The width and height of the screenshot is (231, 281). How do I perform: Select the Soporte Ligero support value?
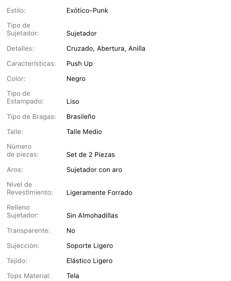[90, 246]
